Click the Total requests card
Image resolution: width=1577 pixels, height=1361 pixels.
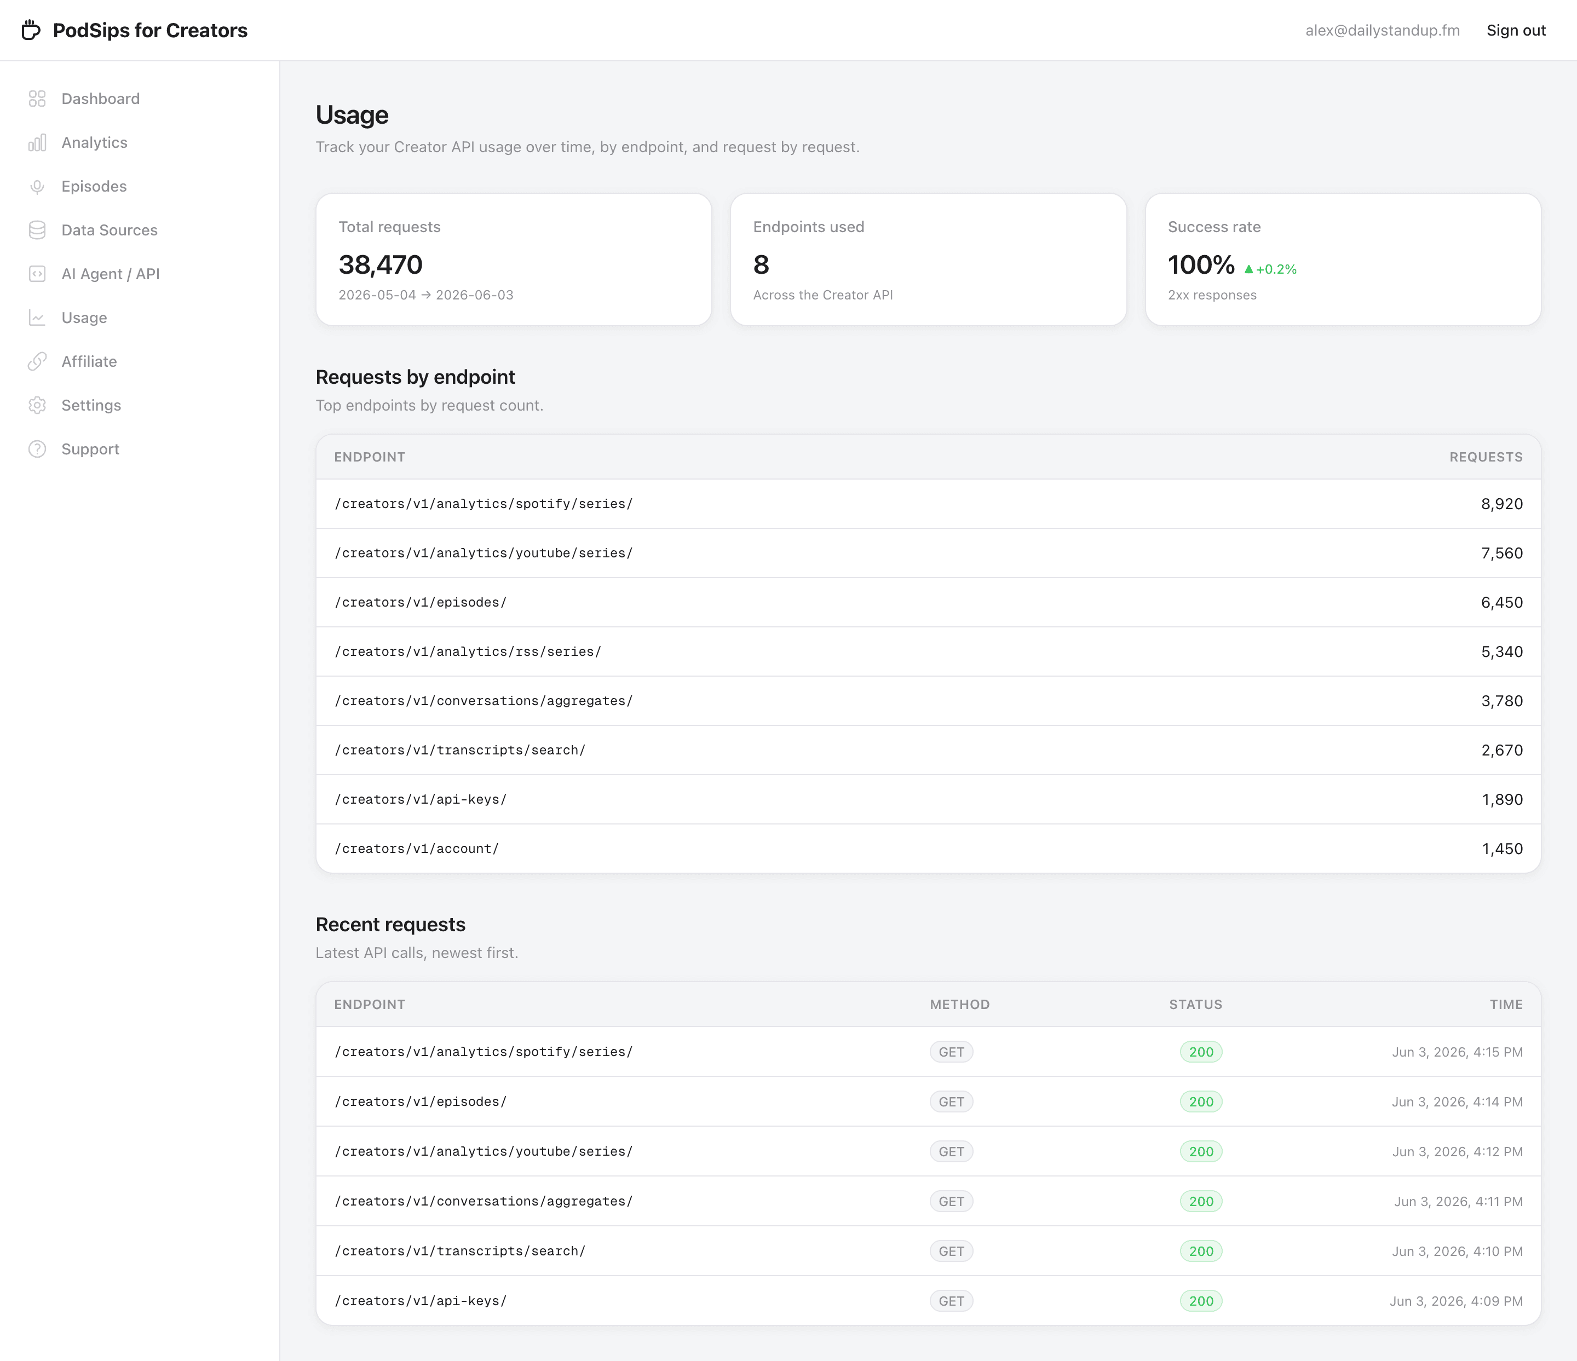(x=514, y=259)
